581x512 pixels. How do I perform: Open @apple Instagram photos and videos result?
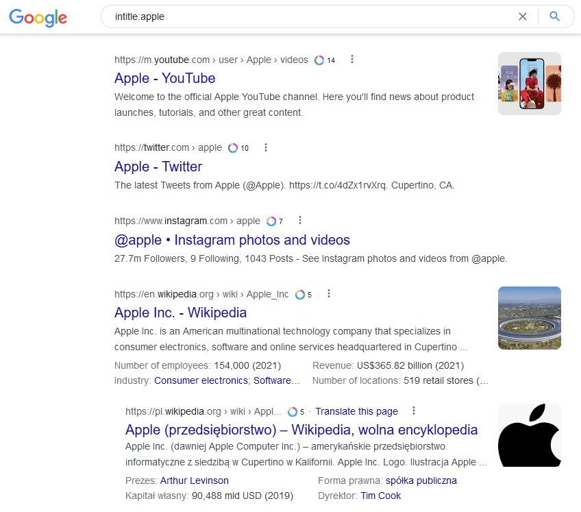coord(232,241)
